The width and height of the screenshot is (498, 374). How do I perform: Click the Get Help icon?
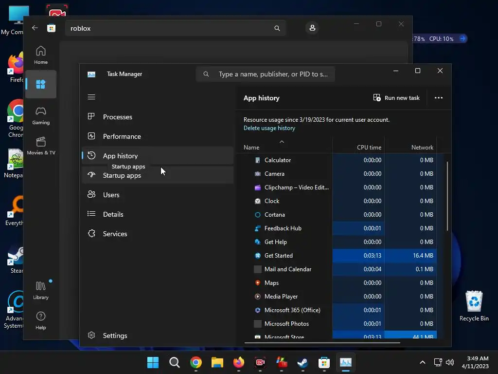tap(258, 242)
